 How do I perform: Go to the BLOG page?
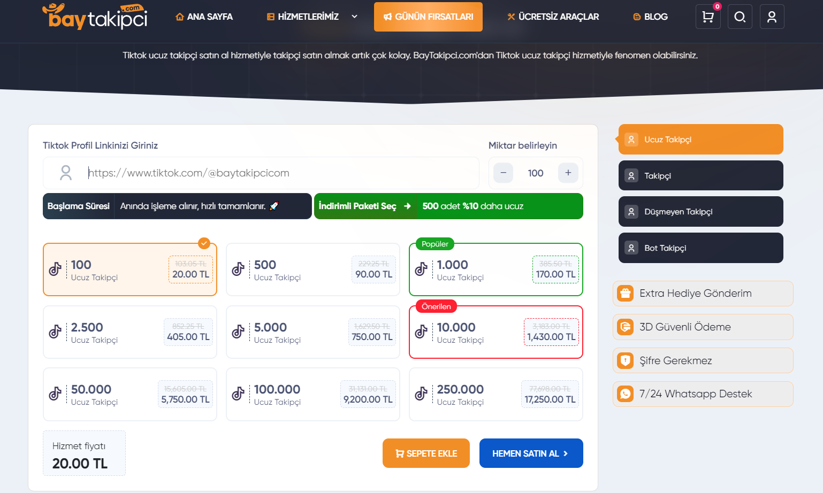point(650,17)
